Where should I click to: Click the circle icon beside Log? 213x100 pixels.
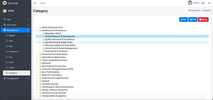(7, 57)
